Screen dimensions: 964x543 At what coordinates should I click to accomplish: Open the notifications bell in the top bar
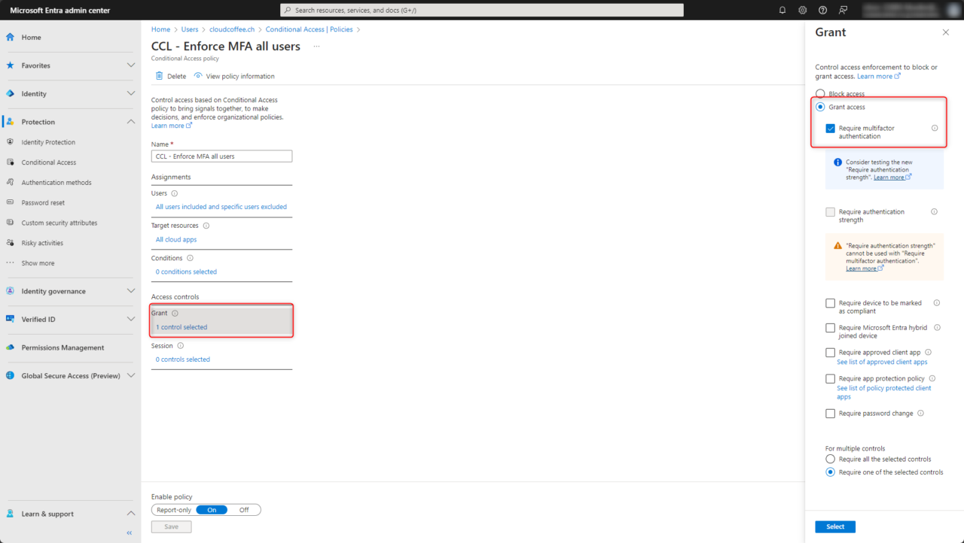coord(782,10)
